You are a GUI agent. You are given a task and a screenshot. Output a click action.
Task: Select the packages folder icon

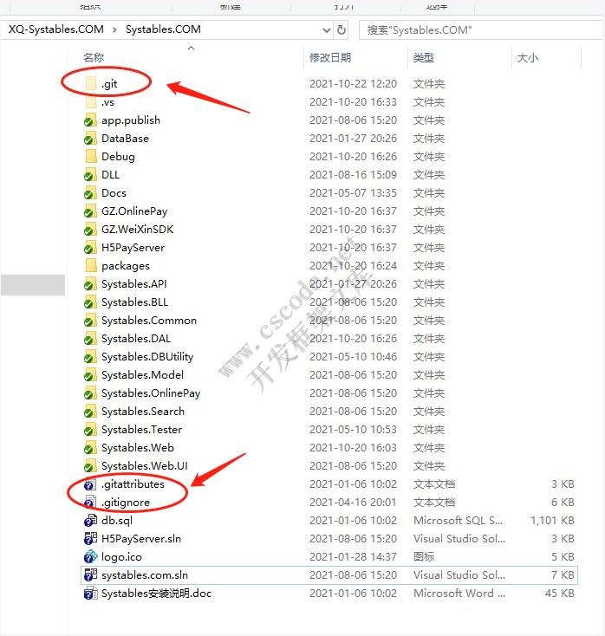tap(91, 266)
